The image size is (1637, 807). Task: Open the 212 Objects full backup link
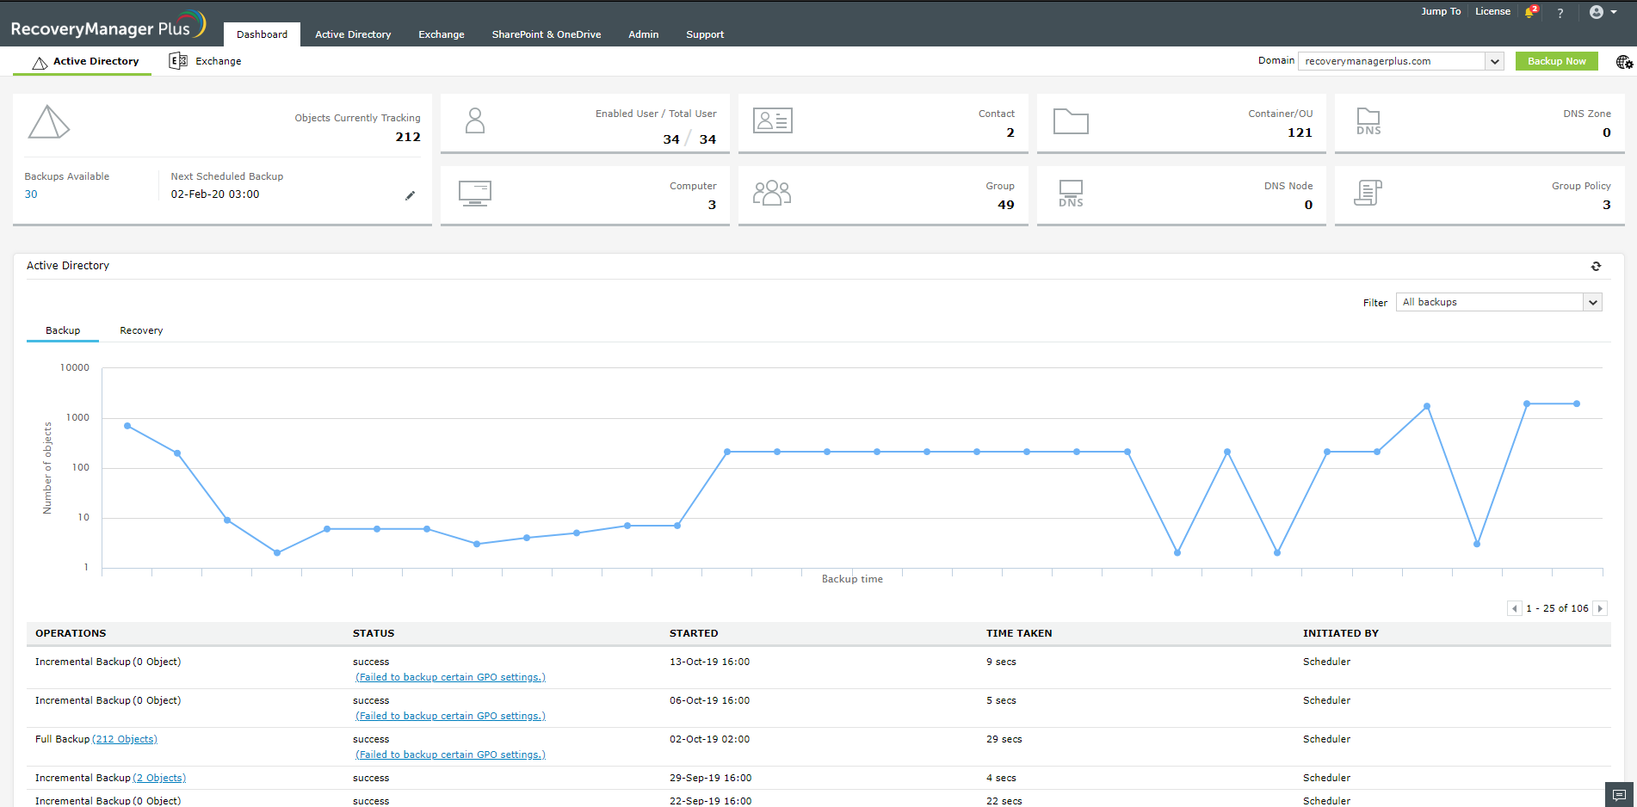pyautogui.click(x=125, y=739)
